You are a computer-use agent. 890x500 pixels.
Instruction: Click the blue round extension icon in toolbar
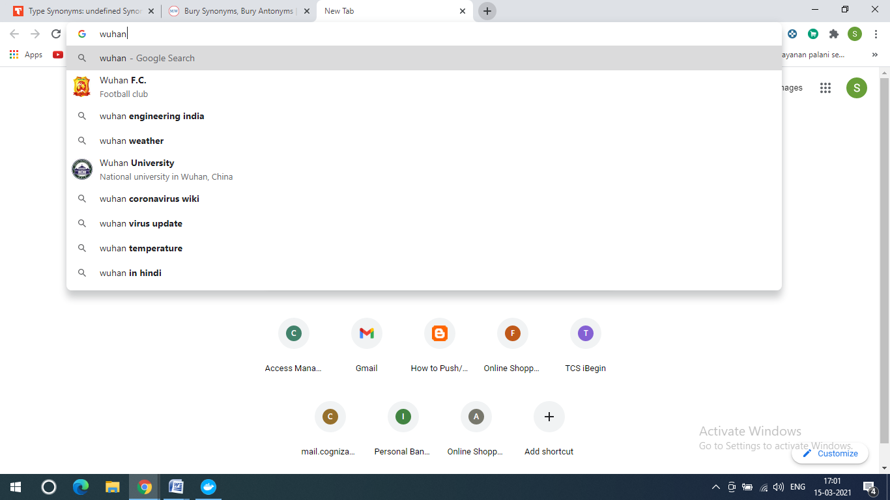[x=792, y=34]
